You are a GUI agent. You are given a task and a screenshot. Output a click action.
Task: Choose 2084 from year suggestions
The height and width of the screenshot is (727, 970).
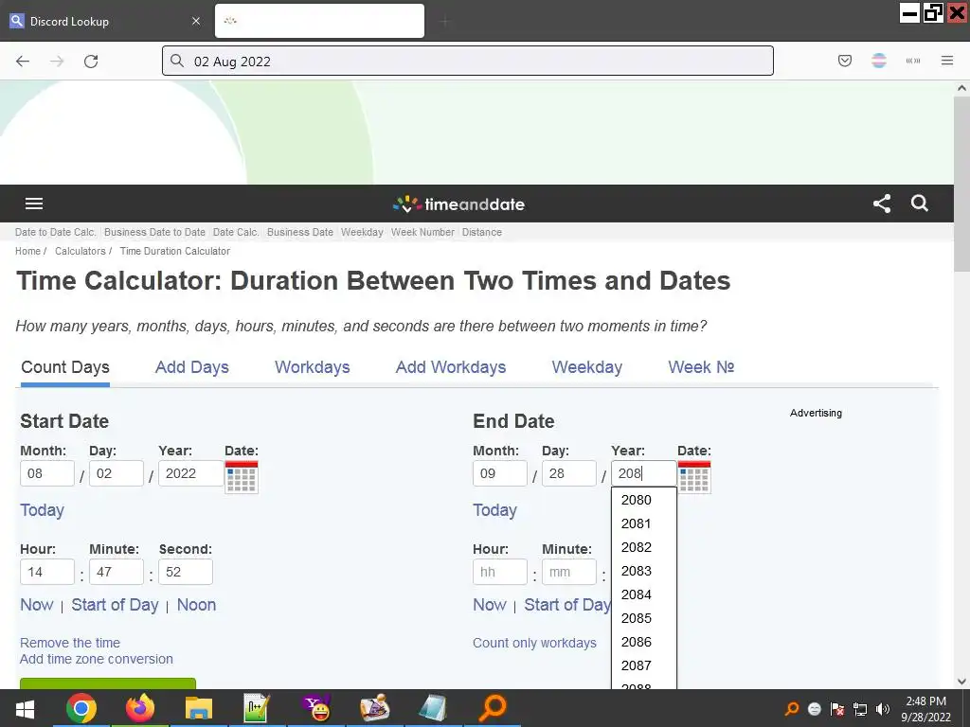point(644,594)
